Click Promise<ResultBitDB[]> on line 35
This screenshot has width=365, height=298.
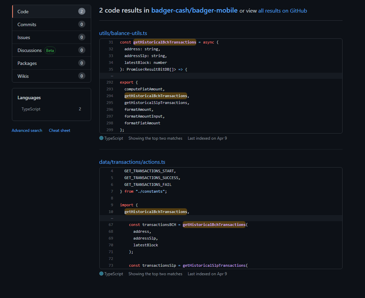click(x=151, y=70)
